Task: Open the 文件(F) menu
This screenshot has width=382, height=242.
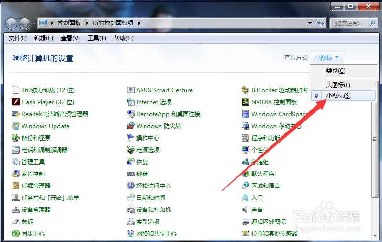Action: coord(18,38)
